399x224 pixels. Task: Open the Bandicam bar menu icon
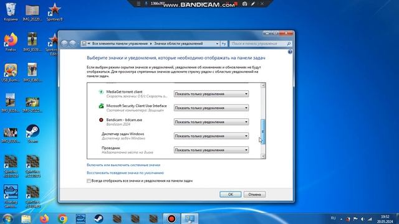[x=138, y=4]
